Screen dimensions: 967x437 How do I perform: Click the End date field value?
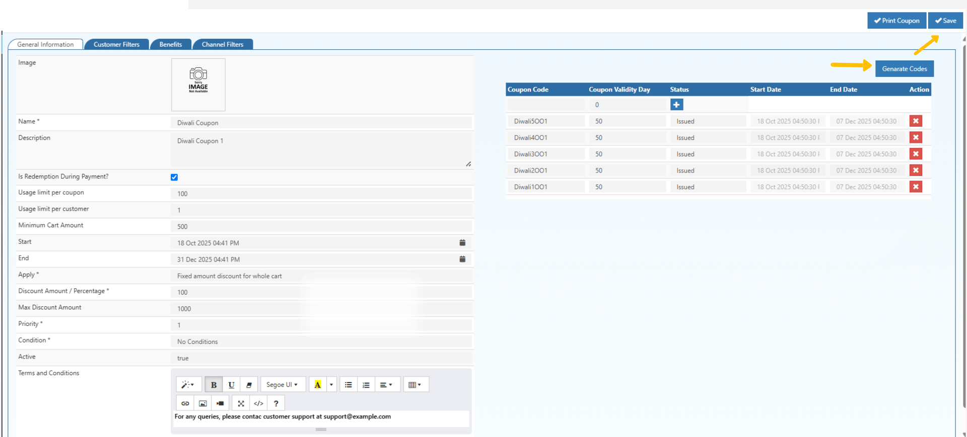(209, 259)
